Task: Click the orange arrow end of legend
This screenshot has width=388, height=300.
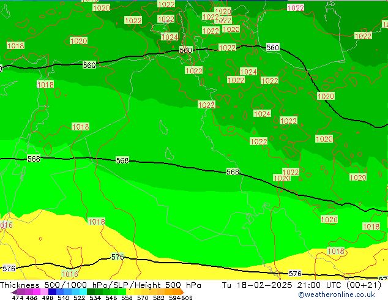Action: click(x=182, y=291)
